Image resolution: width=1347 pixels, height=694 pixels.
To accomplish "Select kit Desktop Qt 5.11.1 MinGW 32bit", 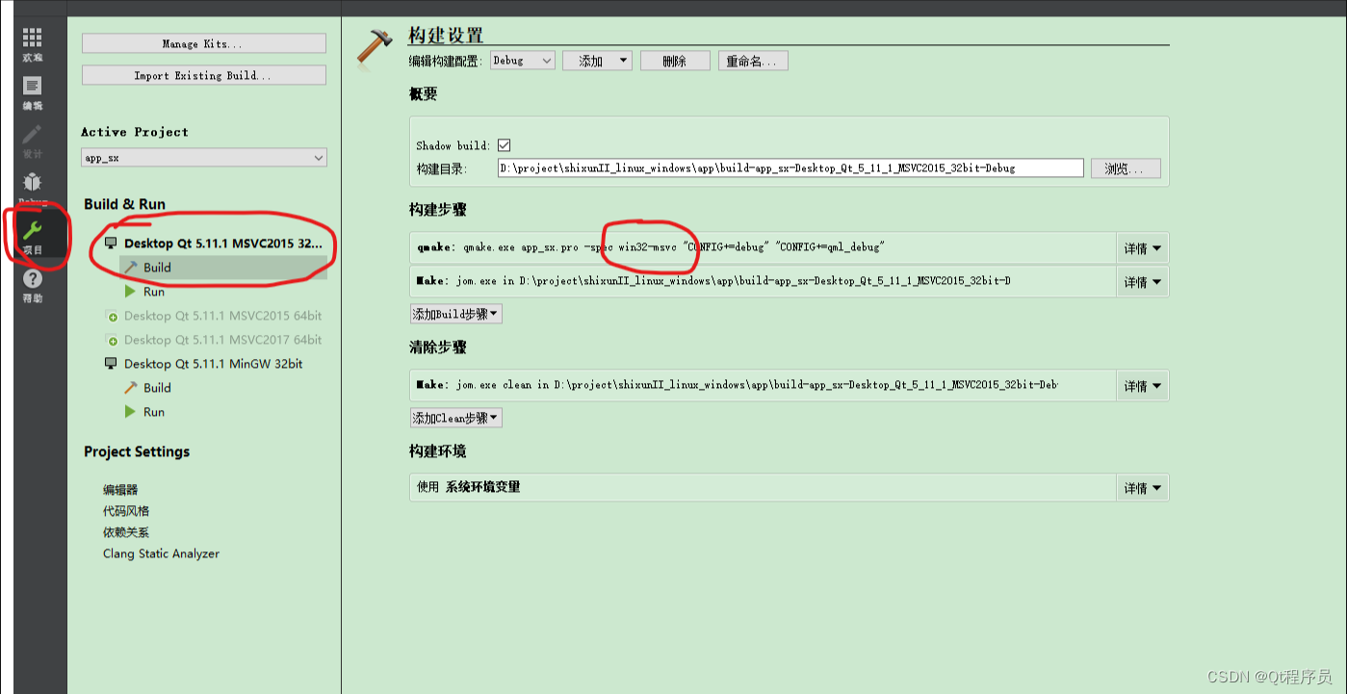I will (x=214, y=364).
